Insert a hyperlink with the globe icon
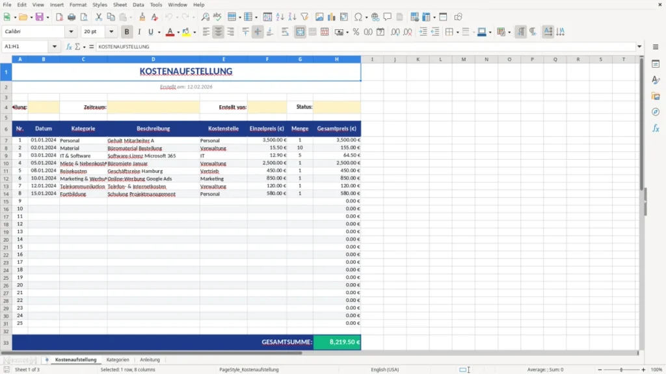Image resolution: width=666 pixels, height=374 pixels. click(x=375, y=17)
